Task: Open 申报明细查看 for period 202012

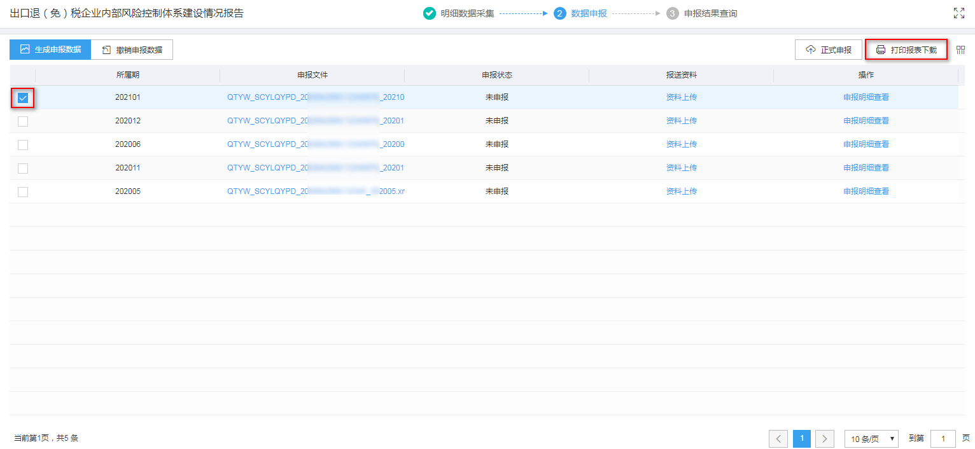Action: click(x=866, y=121)
